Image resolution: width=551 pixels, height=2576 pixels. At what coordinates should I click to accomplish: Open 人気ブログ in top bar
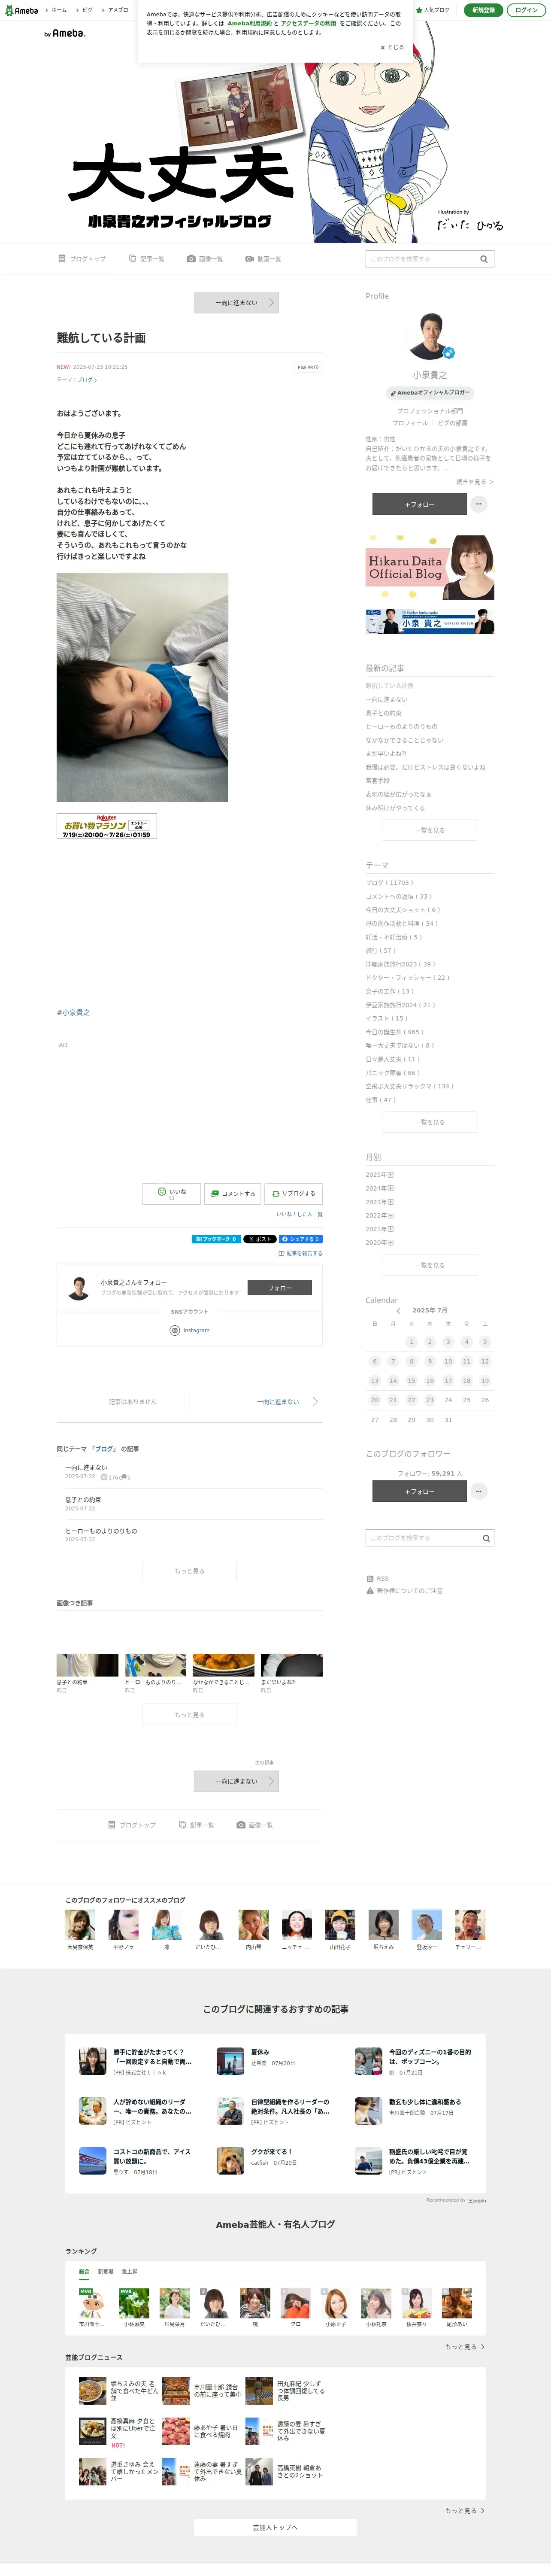coord(433,10)
